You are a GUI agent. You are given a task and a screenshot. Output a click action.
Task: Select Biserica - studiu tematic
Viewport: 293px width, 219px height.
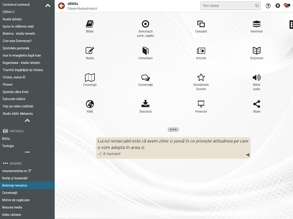[x=19, y=34]
